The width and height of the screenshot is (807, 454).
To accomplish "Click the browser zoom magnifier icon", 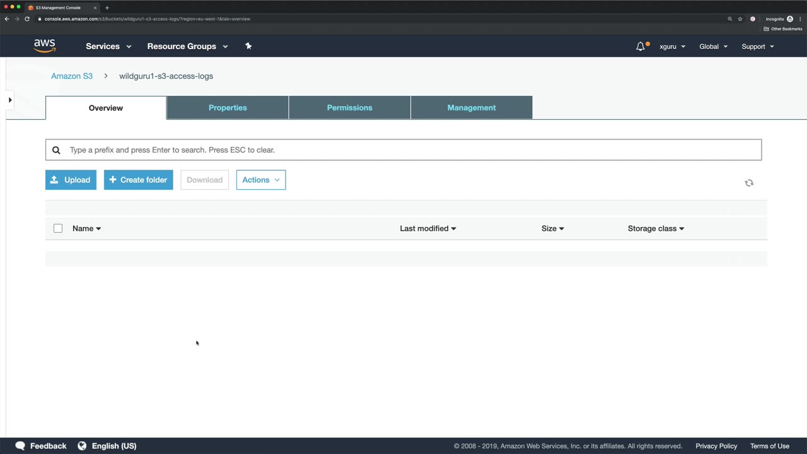I will pos(730,19).
